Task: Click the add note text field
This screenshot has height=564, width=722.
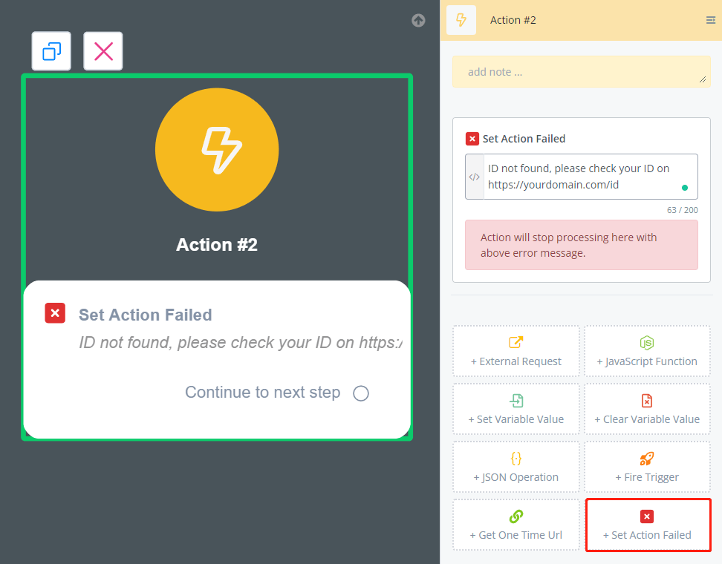Action: (x=580, y=72)
